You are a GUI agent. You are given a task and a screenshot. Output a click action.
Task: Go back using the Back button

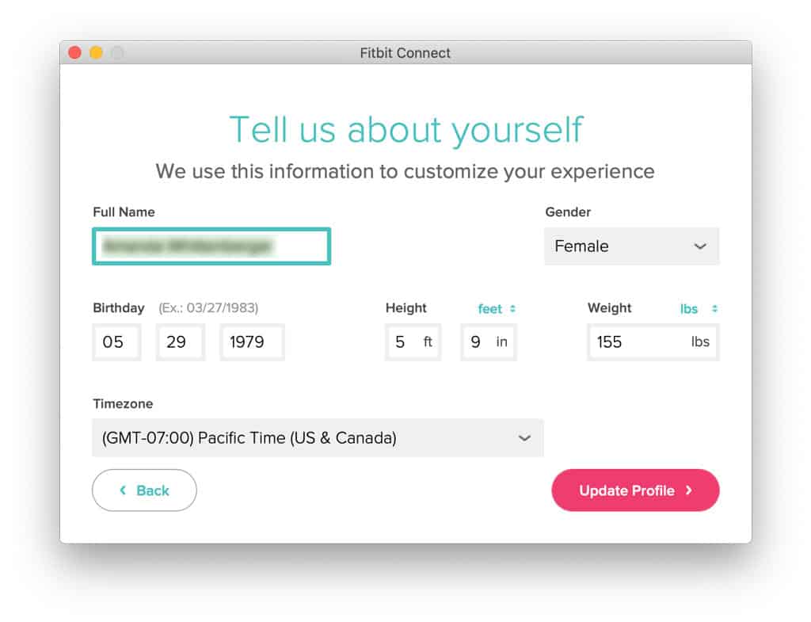point(144,490)
